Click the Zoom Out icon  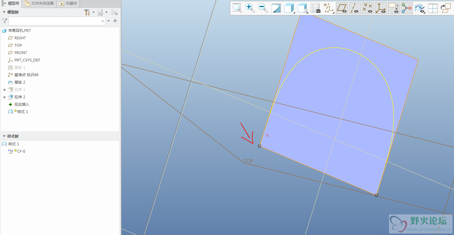263,8
